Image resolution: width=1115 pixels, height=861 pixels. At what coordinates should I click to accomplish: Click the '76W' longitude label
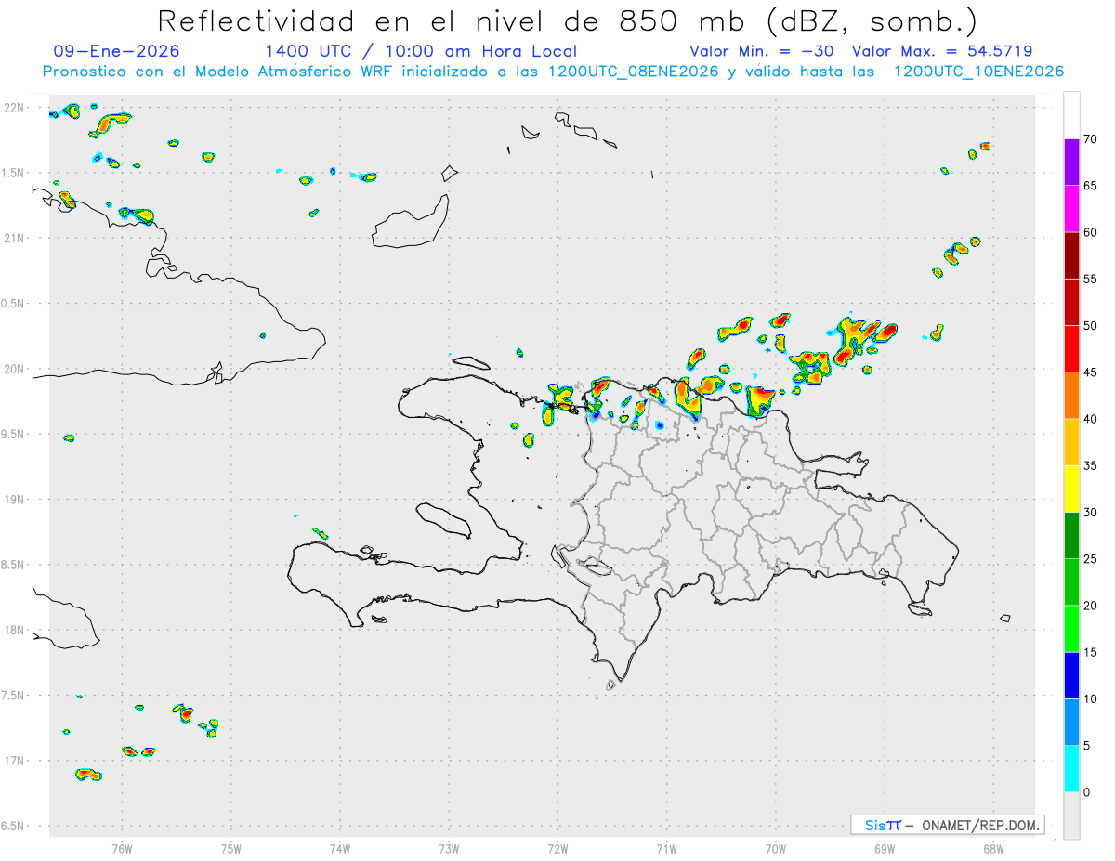point(122,848)
